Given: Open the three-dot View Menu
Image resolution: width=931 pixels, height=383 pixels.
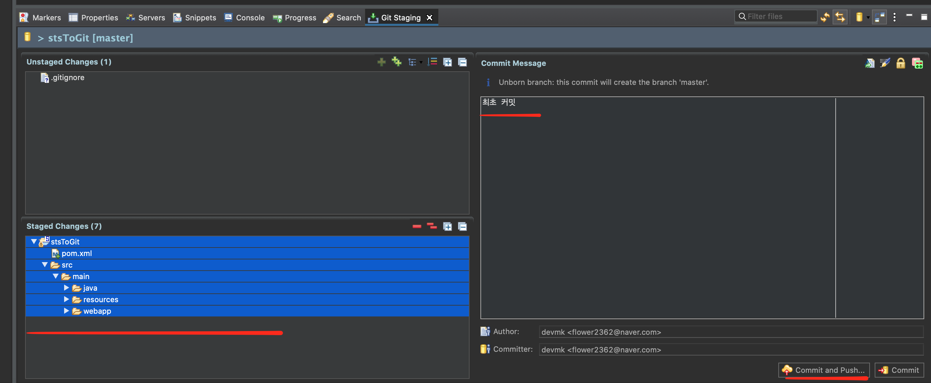Looking at the screenshot, I should click(894, 17).
